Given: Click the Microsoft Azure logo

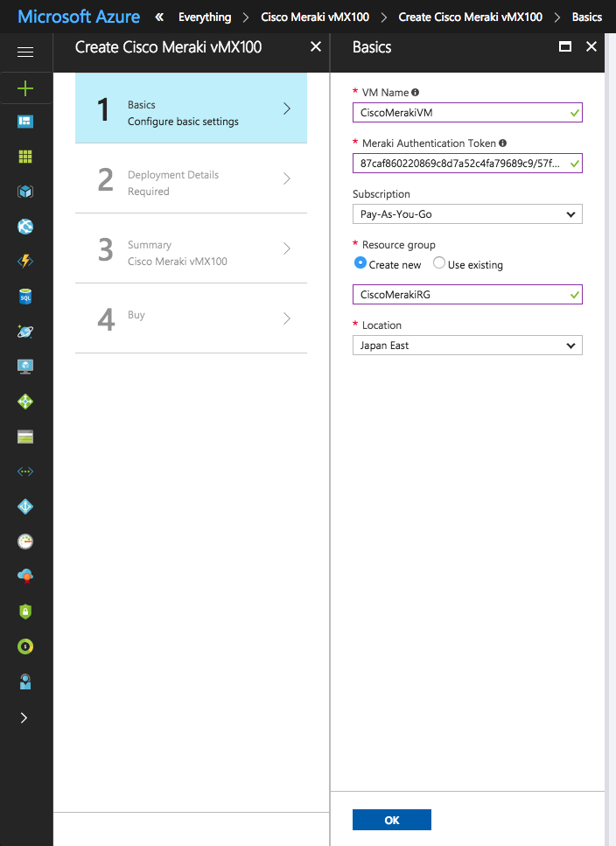Looking at the screenshot, I should click(x=79, y=17).
